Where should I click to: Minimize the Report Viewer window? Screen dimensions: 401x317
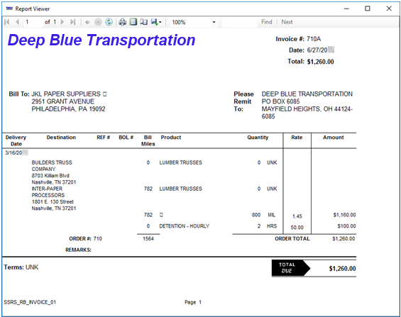346,9
